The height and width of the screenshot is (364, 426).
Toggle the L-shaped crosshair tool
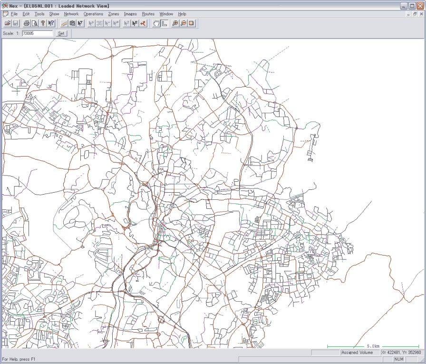[x=164, y=23]
